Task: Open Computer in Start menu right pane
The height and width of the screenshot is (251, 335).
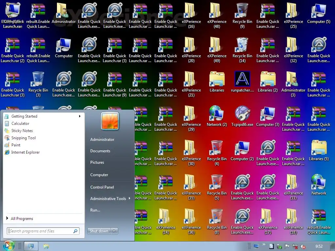Action: [99, 175]
